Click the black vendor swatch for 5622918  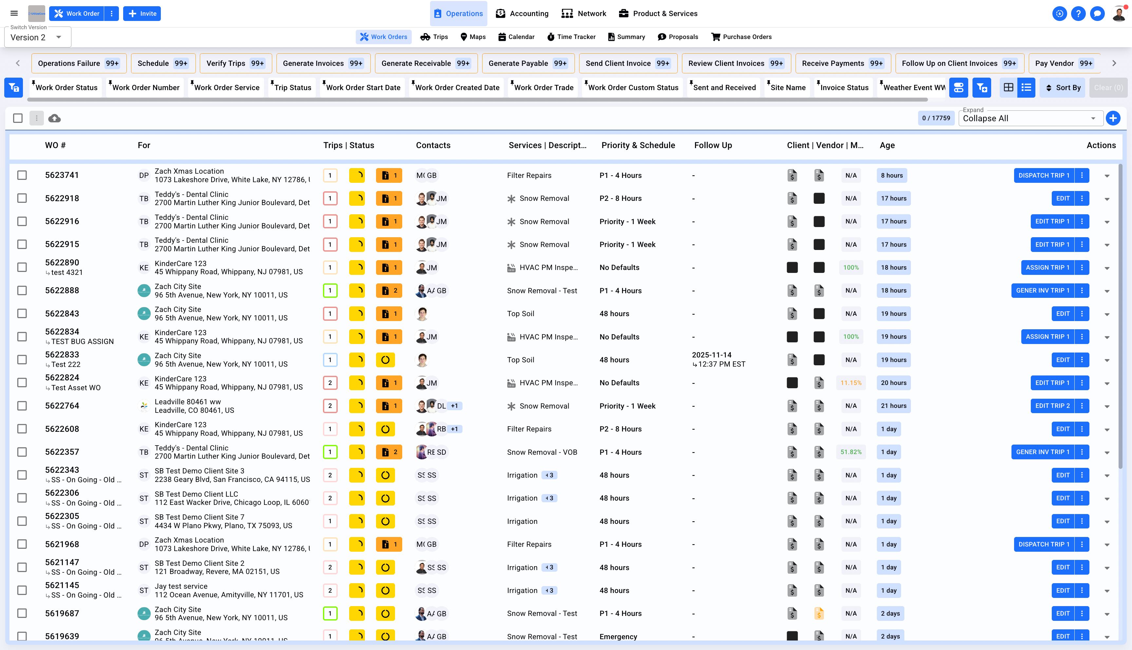[819, 198]
